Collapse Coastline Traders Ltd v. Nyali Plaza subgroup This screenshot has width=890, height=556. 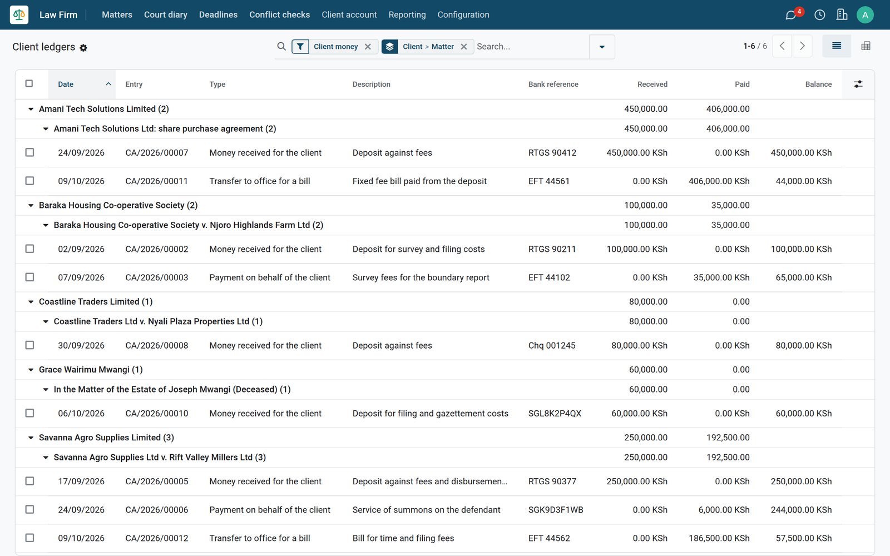[x=46, y=321]
